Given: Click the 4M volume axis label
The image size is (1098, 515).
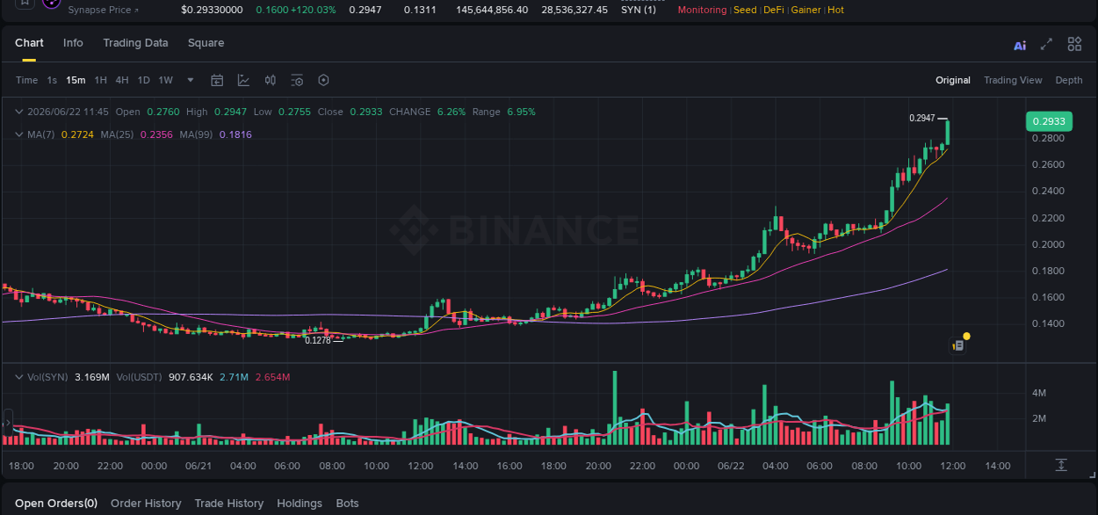Looking at the screenshot, I should [x=1039, y=393].
